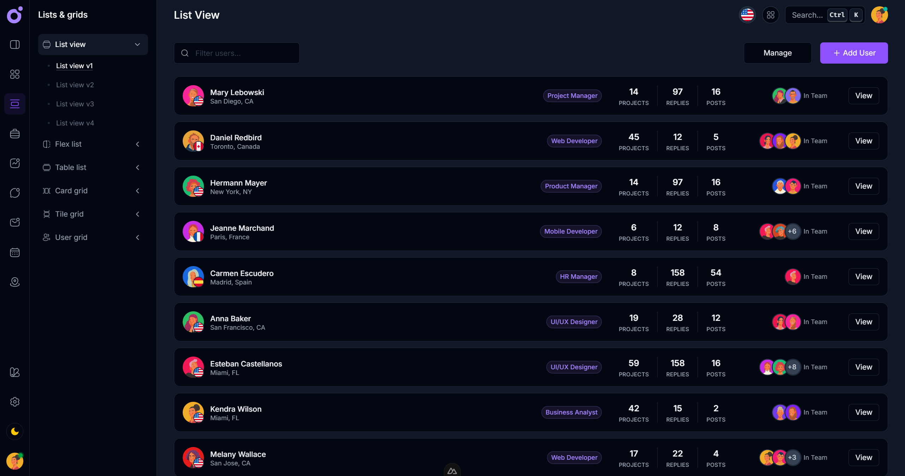The width and height of the screenshot is (905, 476).
Task: Open the Table list menu item
Action: tap(70, 168)
